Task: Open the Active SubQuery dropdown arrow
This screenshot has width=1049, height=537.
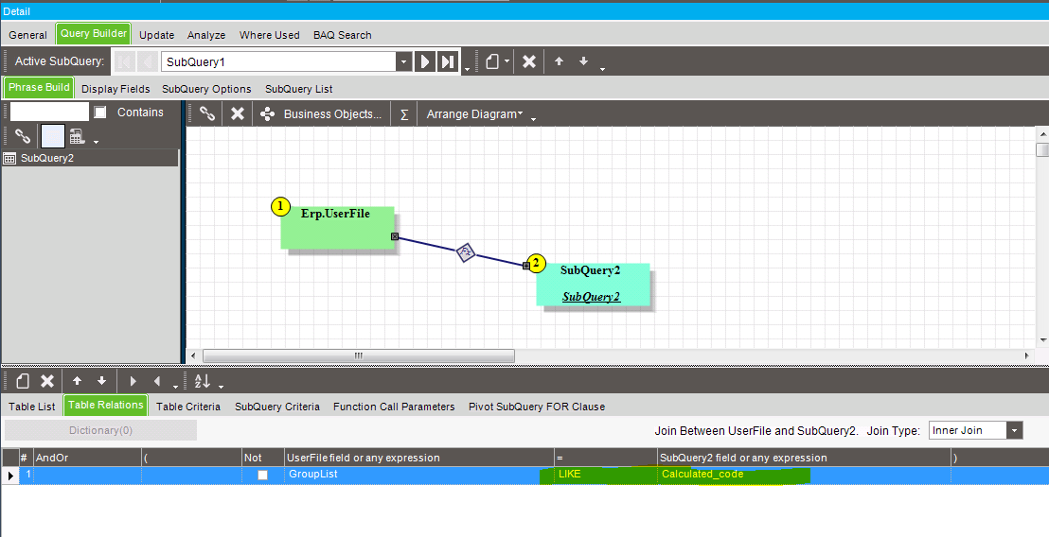Action: 403,62
